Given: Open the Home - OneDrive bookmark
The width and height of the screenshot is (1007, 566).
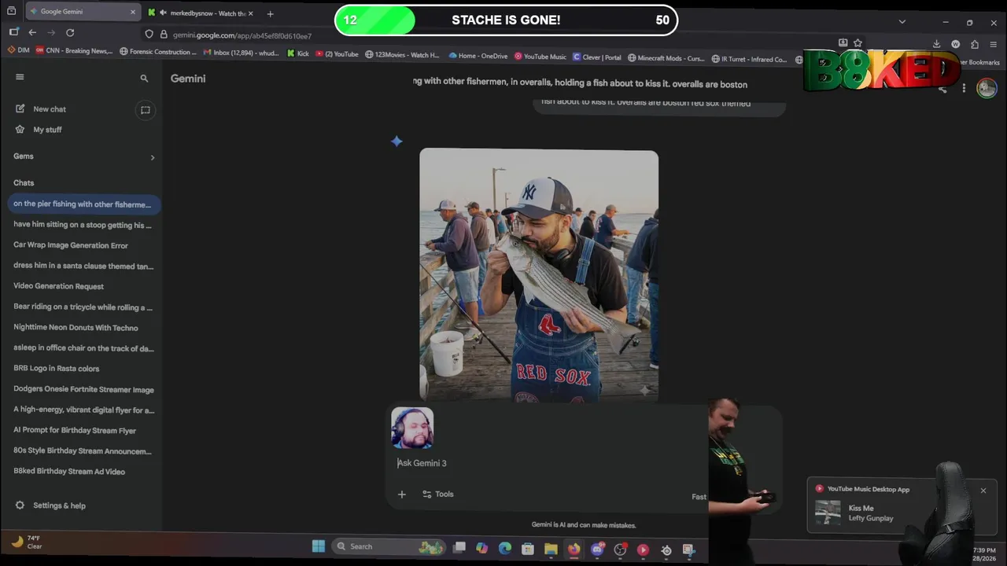Looking at the screenshot, I should tap(478, 56).
